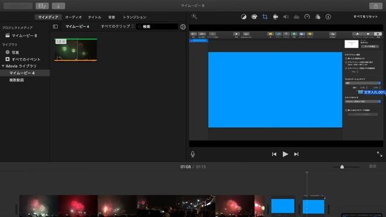The width and height of the screenshot is (386, 217).
Task: Click the すべてをリセット reset button
Action: click(x=365, y=16)
